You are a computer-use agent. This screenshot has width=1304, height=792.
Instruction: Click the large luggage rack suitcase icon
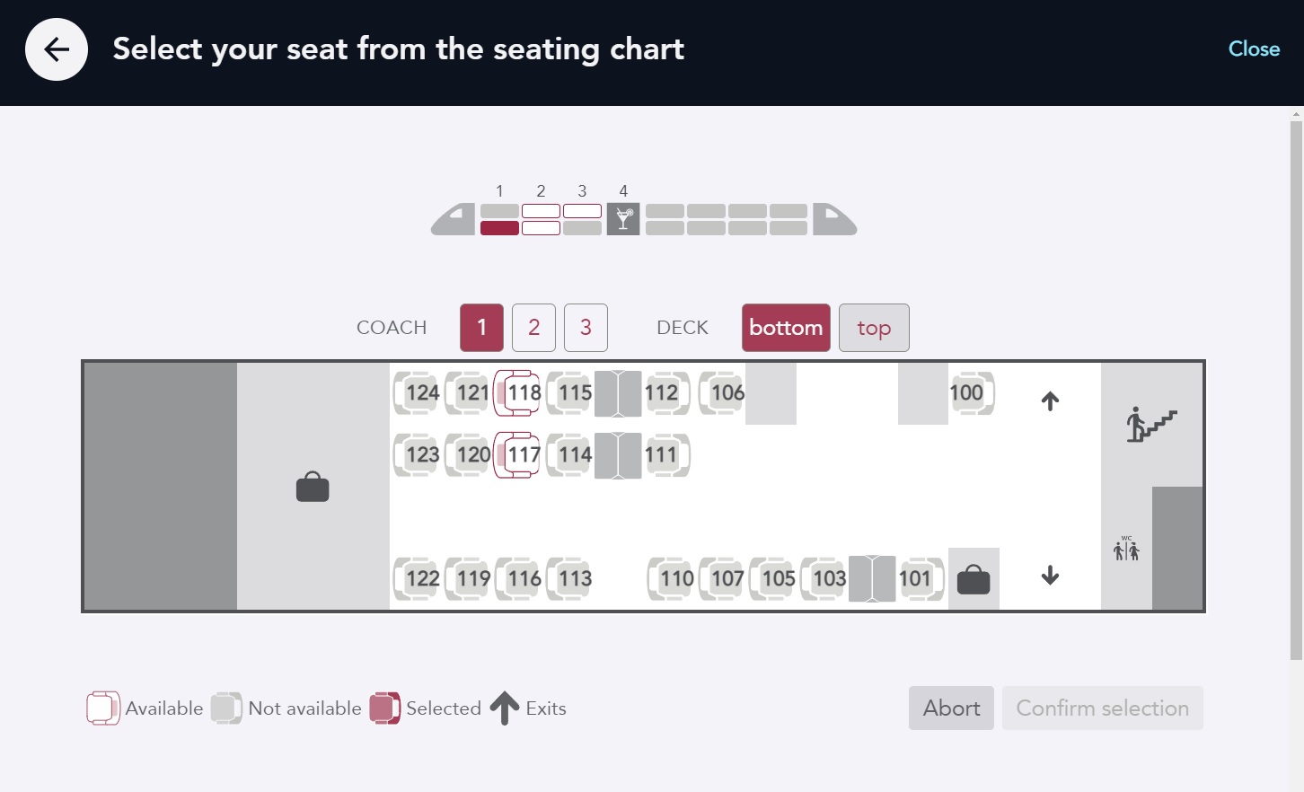click(x=313, y=487)
